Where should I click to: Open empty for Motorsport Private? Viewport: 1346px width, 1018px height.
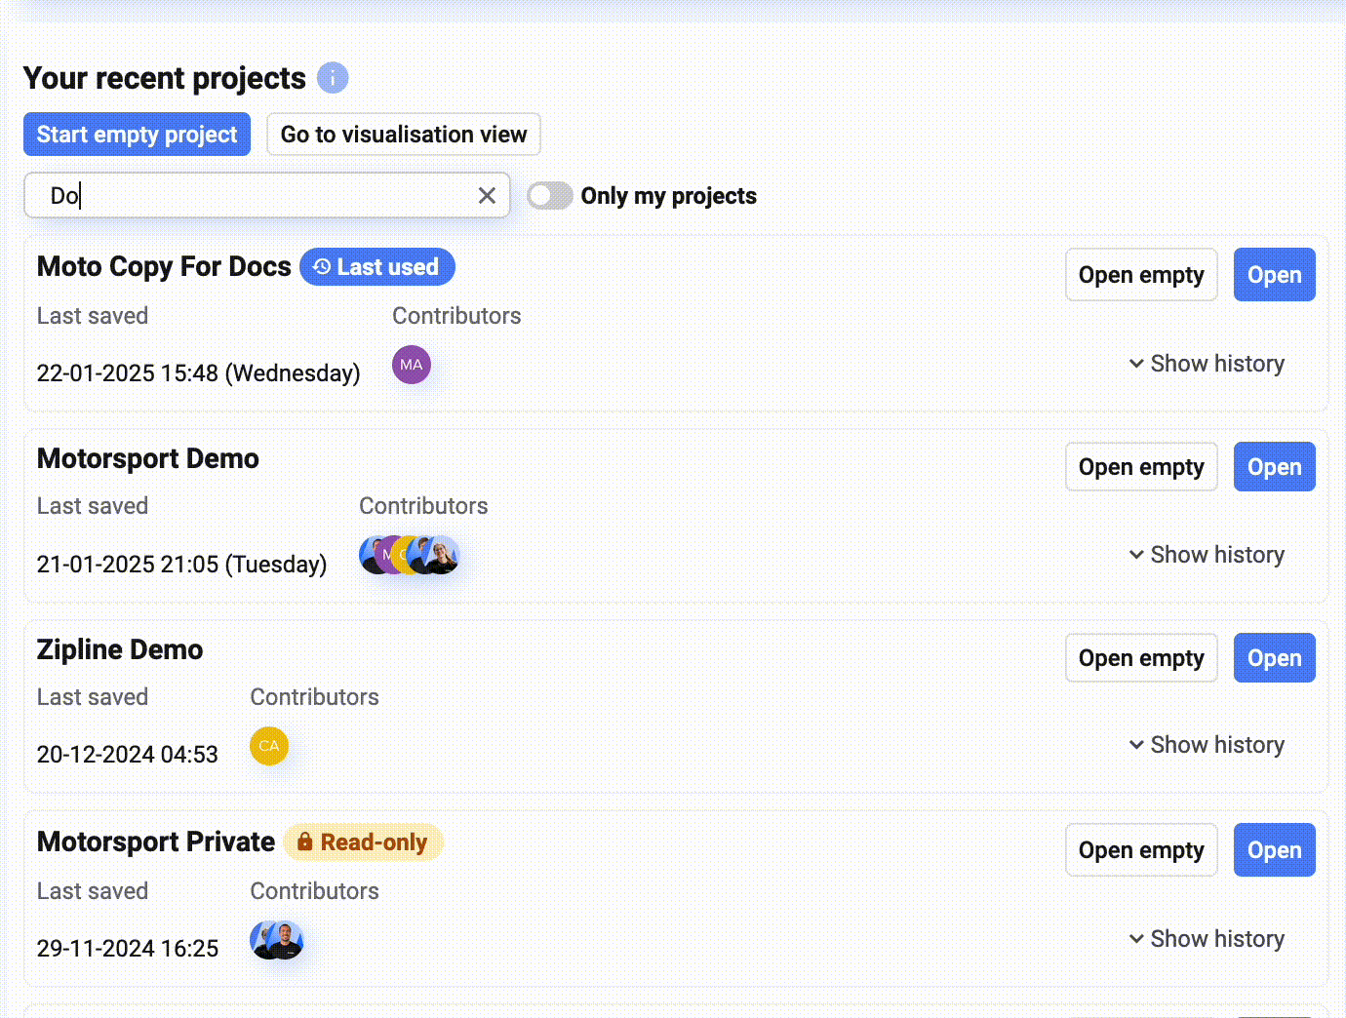(x=1141, y=850)
